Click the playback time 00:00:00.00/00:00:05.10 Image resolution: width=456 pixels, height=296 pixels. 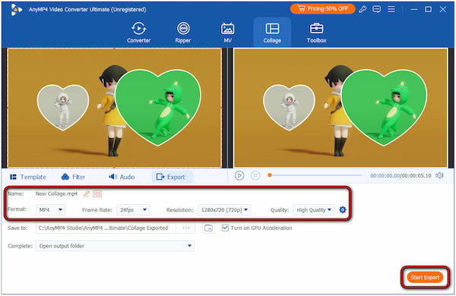pos(401,176)
